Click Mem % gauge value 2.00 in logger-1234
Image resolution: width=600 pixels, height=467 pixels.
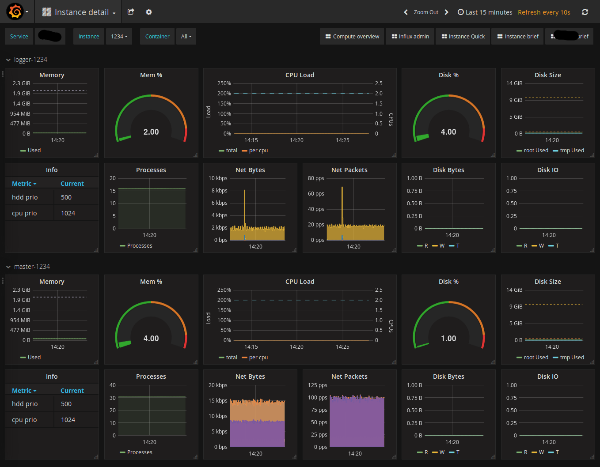click(151, 132)
